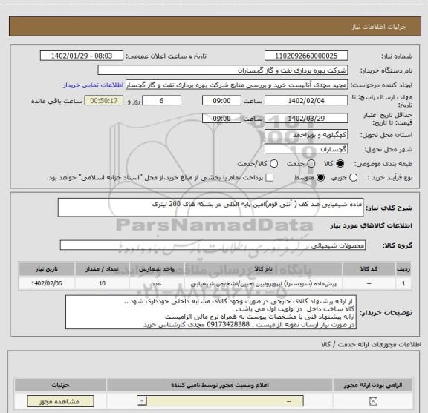This screenshot has height=413, width=428.
Task: Select the متوسط purchase type radio
Action: click(321, 178)
